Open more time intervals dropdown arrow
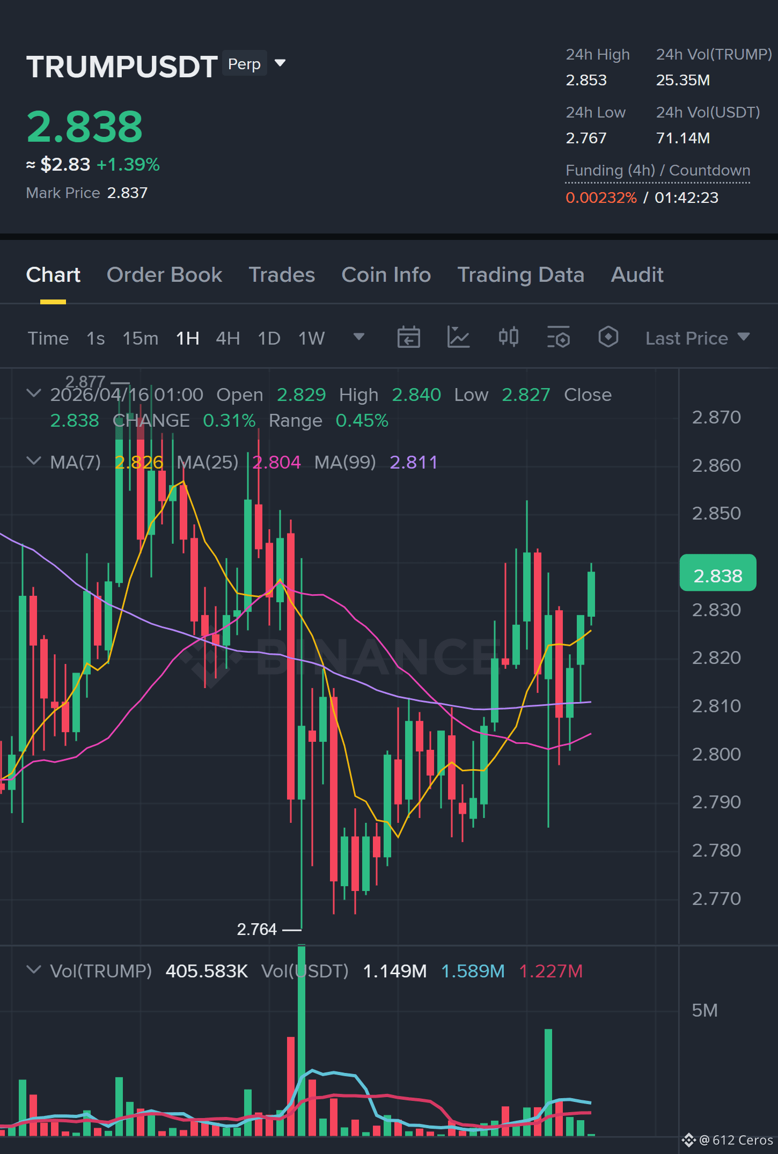The width and height of the screenshot is (778, 1154). pos(358,337)
